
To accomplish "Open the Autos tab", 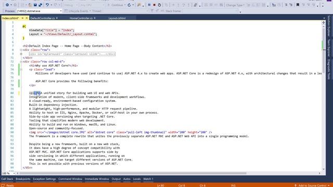I will point(127,179).
